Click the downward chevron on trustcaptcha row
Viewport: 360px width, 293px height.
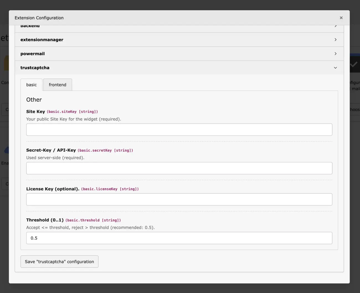(x=335, y=67)
